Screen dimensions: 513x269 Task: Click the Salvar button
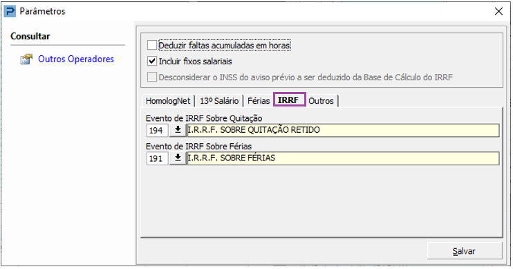click(x=465, y=251)
